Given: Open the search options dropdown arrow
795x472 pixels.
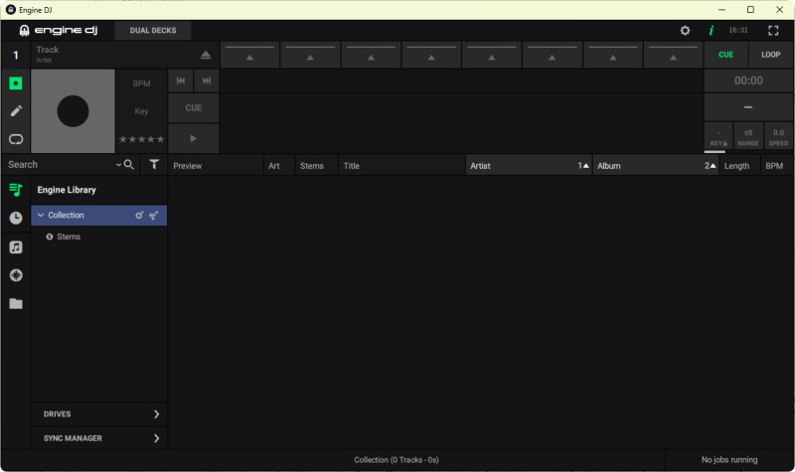Looking at the screenshot, I should pos(118,165).
